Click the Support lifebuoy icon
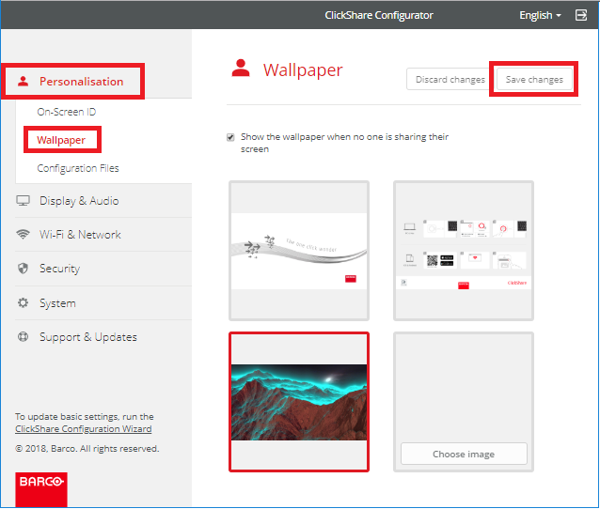Screen dimensions: 600x509 (23, 336)
